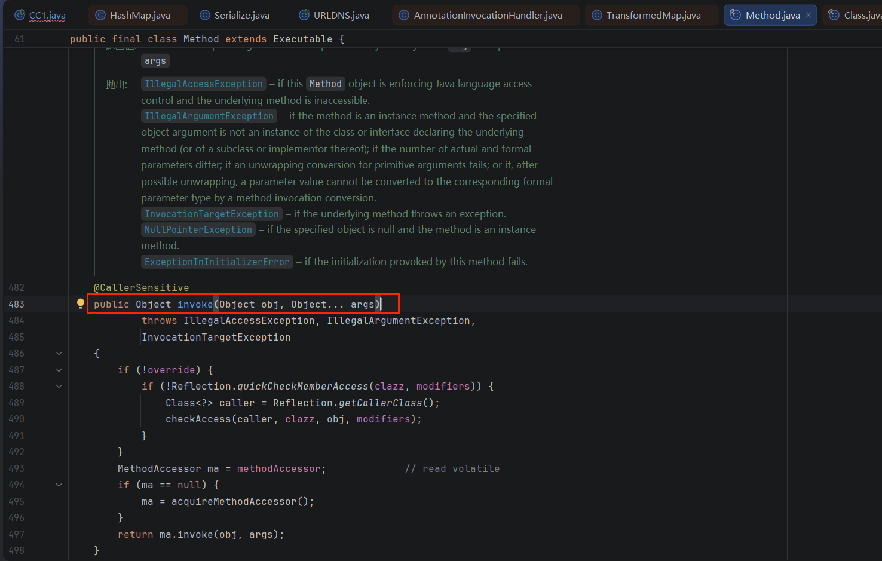Viewport: 882px width, 561px height.
Task: Click the class icon on the URLDNS.java tab
Action: pyautogui.click(x=304, y=15)
